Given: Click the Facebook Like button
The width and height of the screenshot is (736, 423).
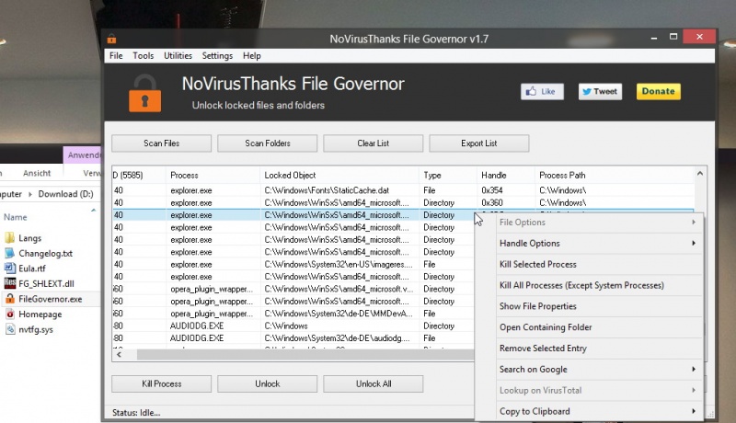Looking at the screenshot, I should coord(542,91).
